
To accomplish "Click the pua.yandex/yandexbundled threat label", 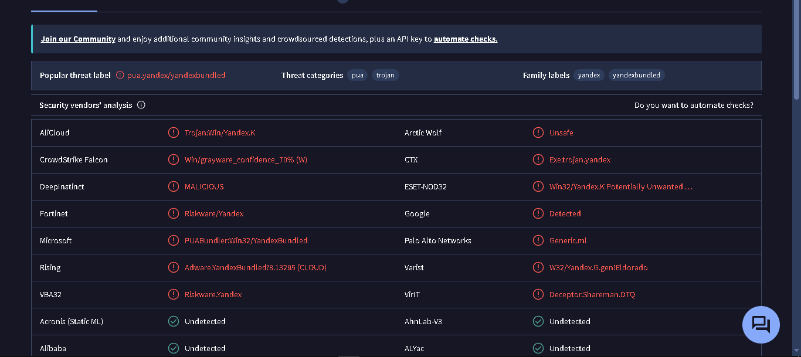I will point(177,76).
